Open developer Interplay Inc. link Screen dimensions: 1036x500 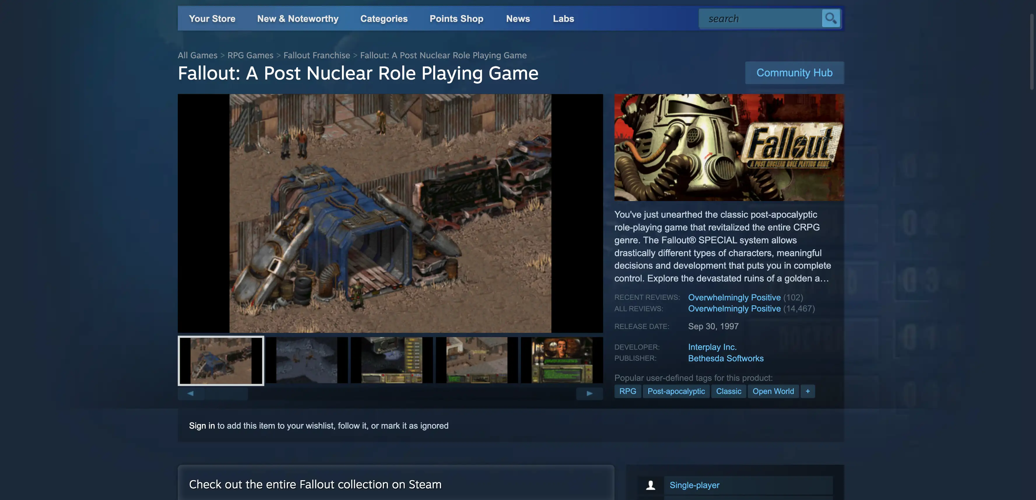712,347
